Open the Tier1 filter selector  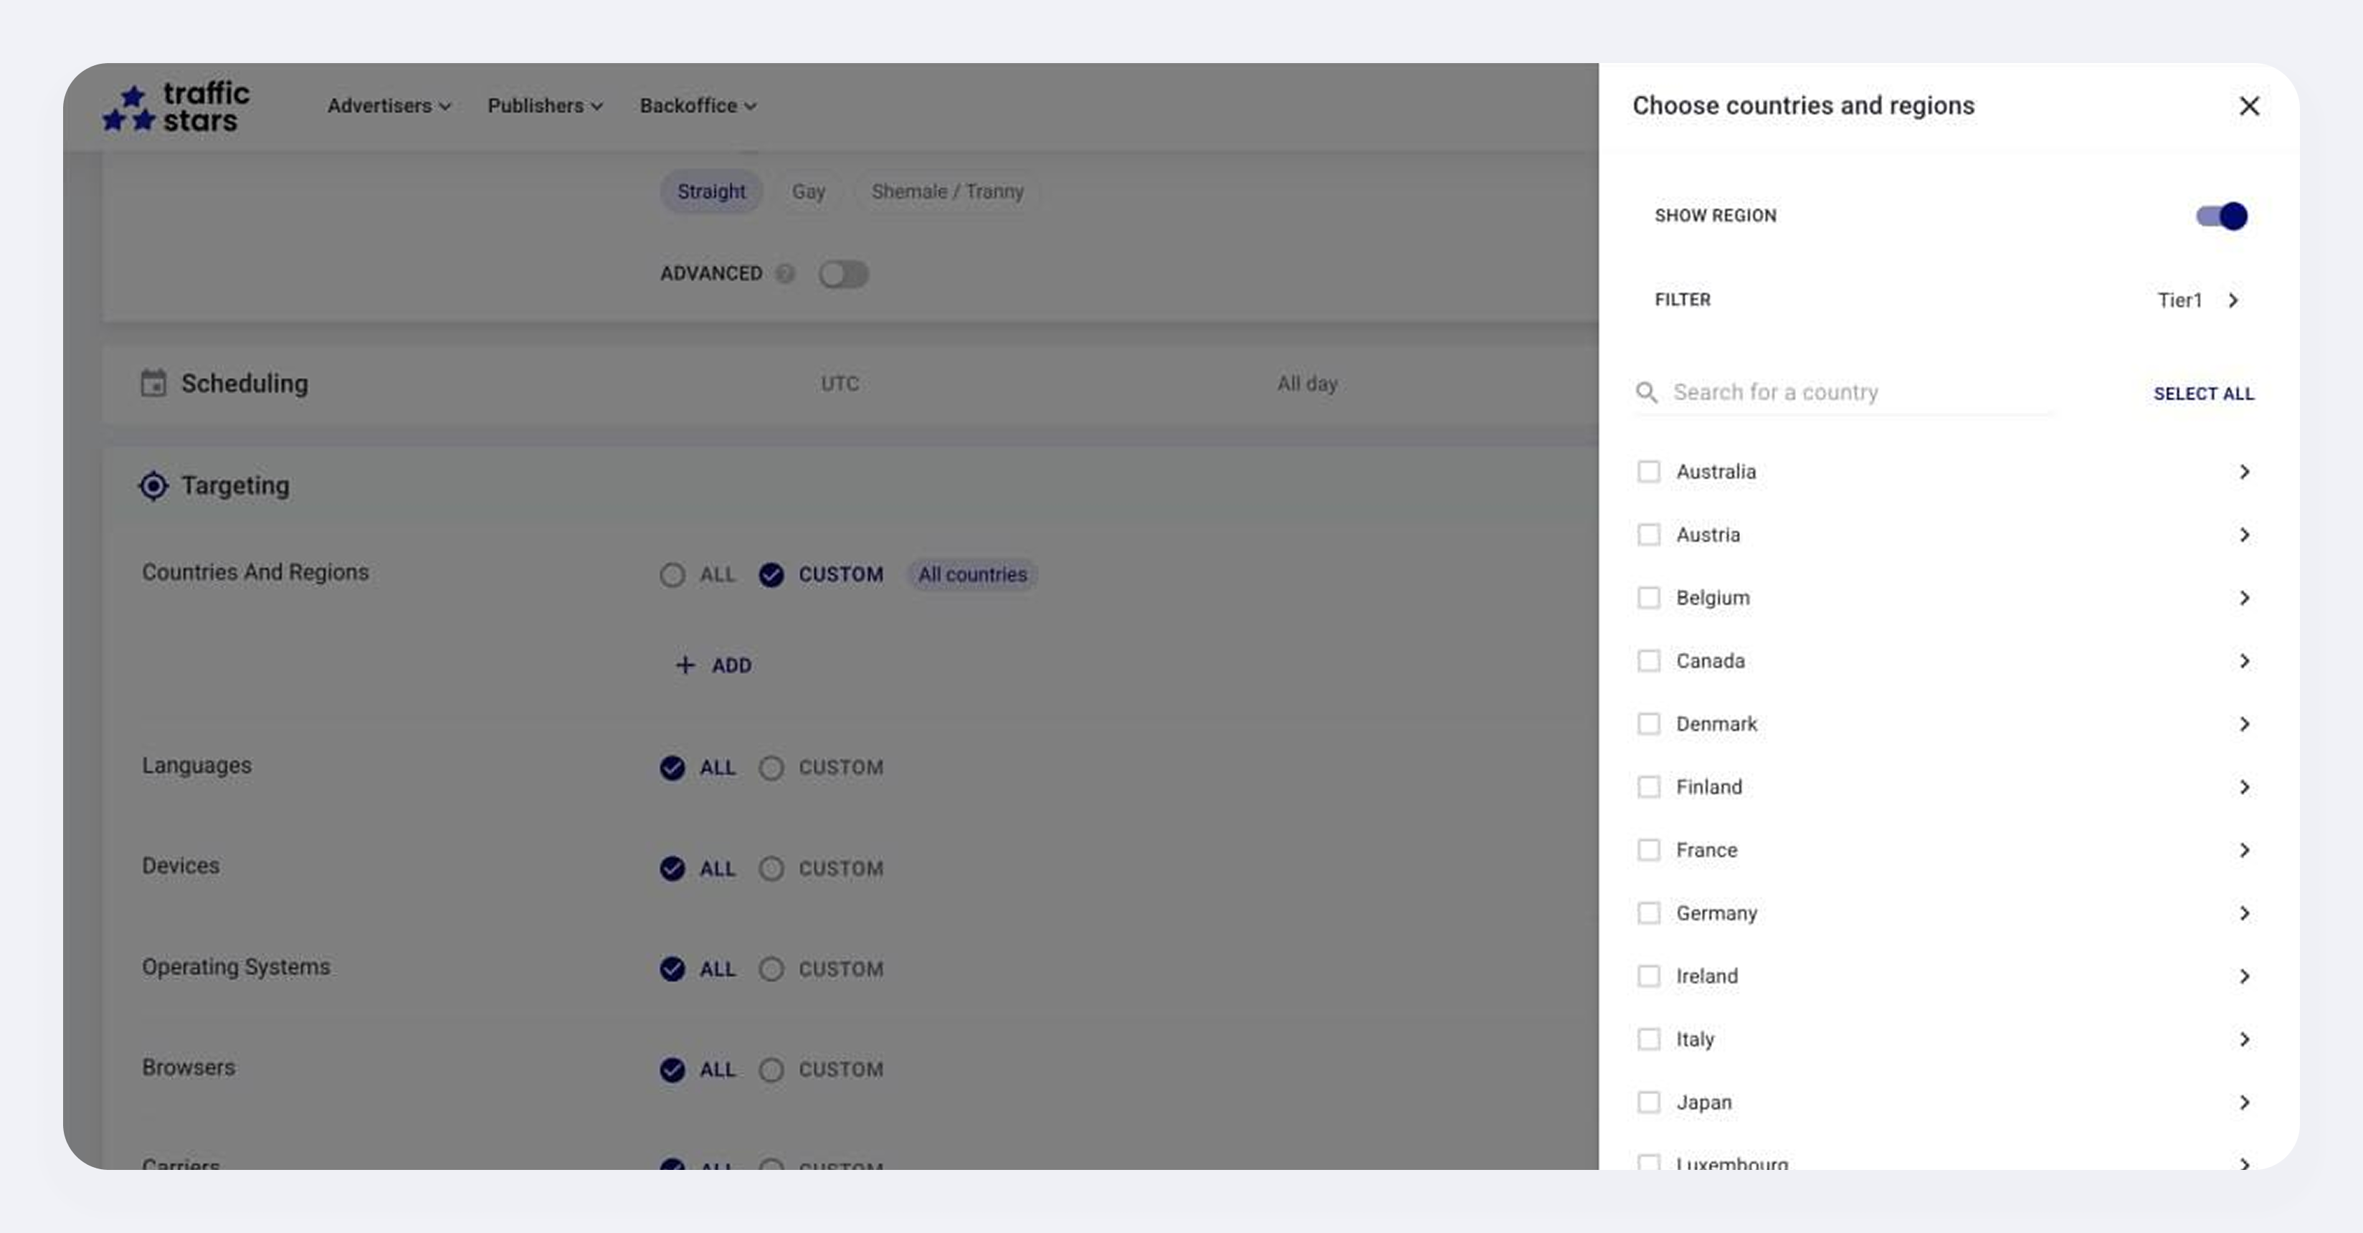2198,300
